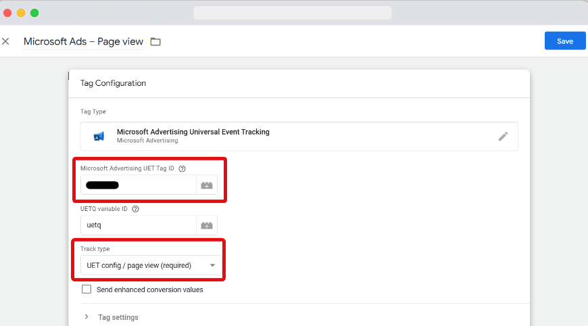Image resolution: width=588 pixels, height=326 pixels.
Task: Open help for UETQ variable ID
Action: pyautogui.click(x=135, y=209)
